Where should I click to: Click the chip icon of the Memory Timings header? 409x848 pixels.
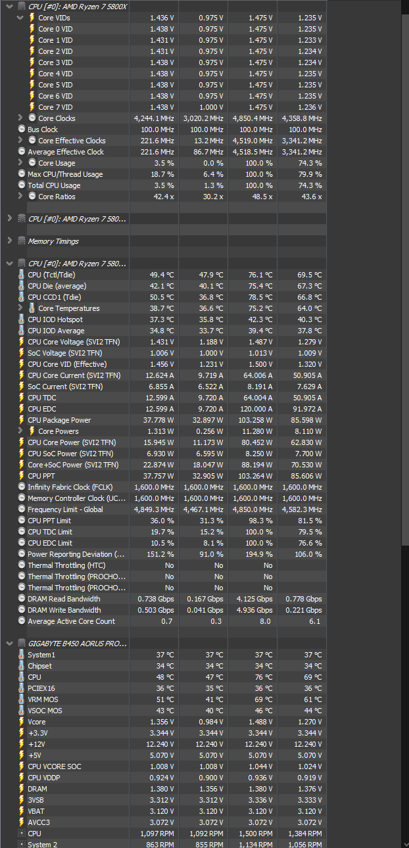coord(22,241)
